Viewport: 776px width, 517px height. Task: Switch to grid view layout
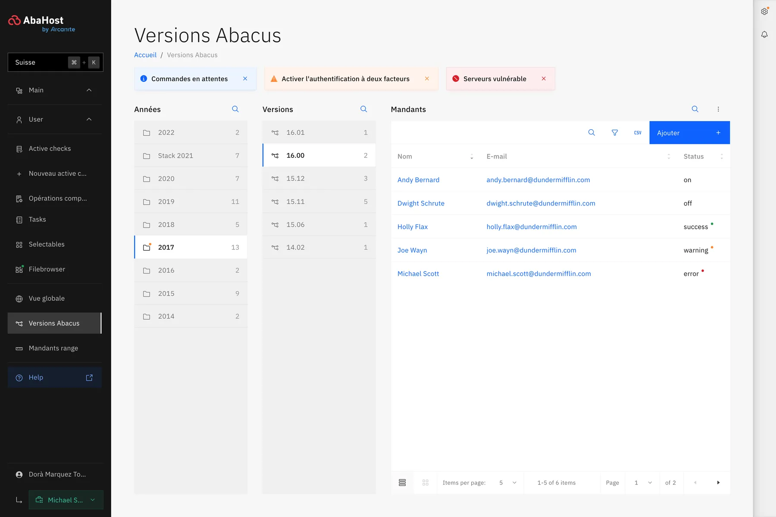(426, 483)
